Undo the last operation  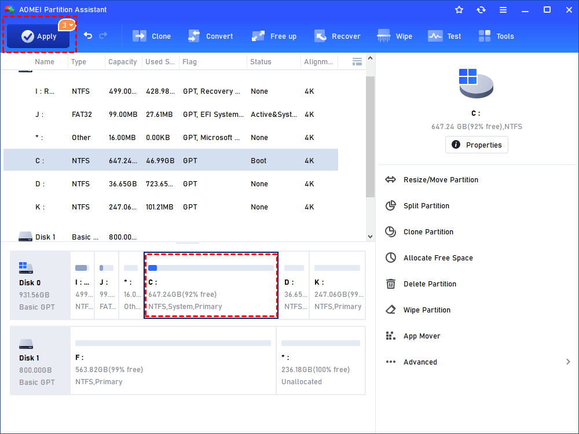click(88, 35)
